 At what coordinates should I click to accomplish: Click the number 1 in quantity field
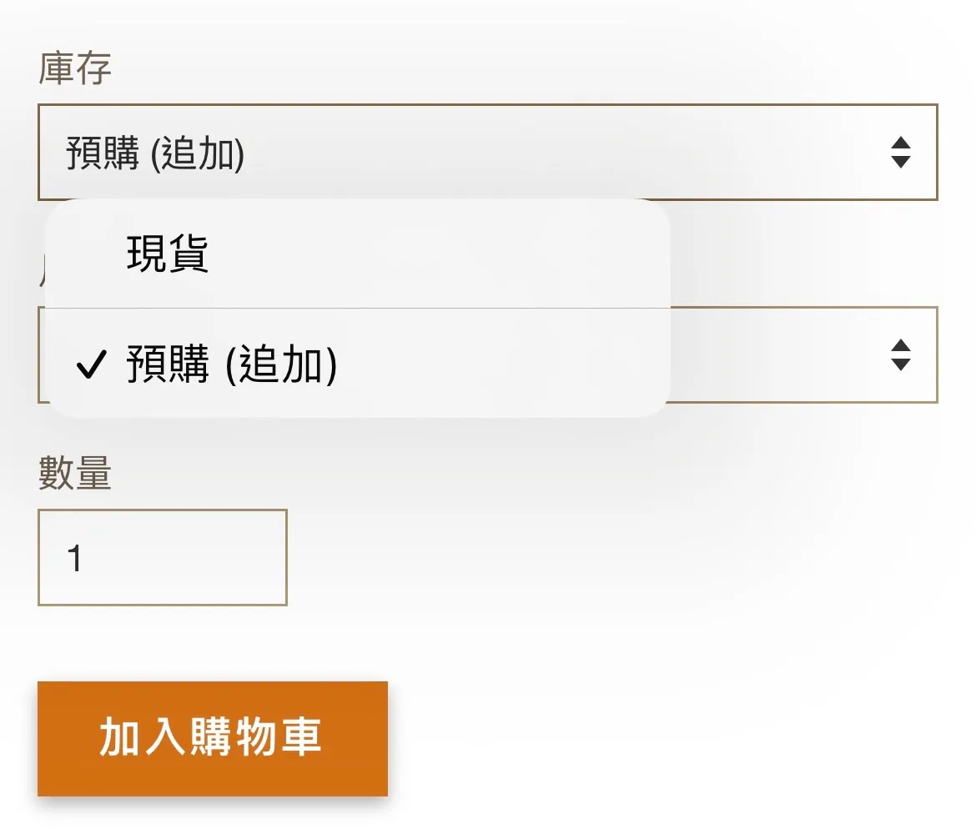pos(75,558)
